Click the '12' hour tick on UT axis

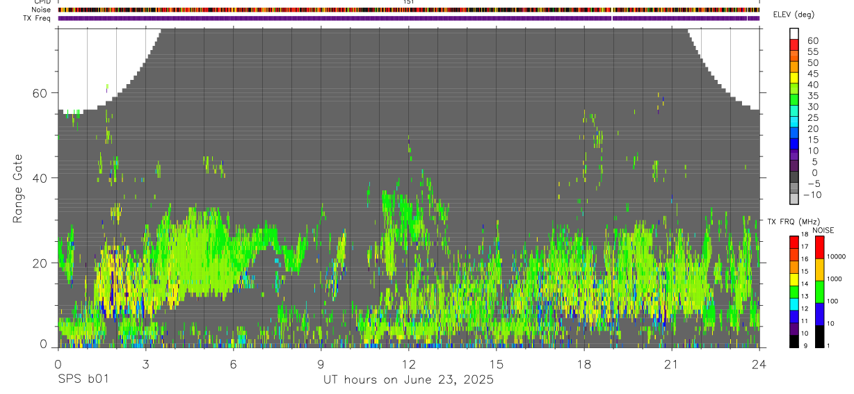(x=408, y=364)
